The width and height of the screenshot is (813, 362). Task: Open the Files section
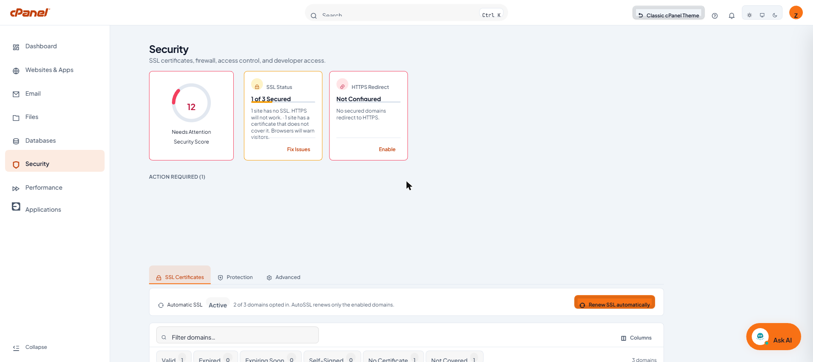point(55,117)
